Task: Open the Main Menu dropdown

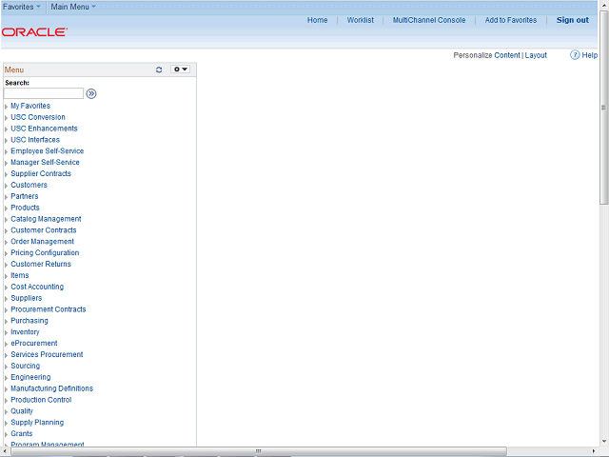Action: click(x=73, y=7)
